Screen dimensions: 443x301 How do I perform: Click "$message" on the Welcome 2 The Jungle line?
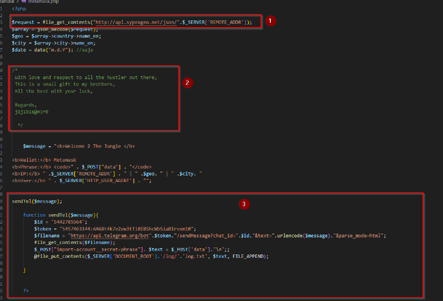tap(34, 146)
